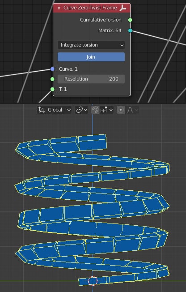This screenshot has width=186, height=292.
Task: Adjust the Resolution 200 field
Action: [91, 79]
